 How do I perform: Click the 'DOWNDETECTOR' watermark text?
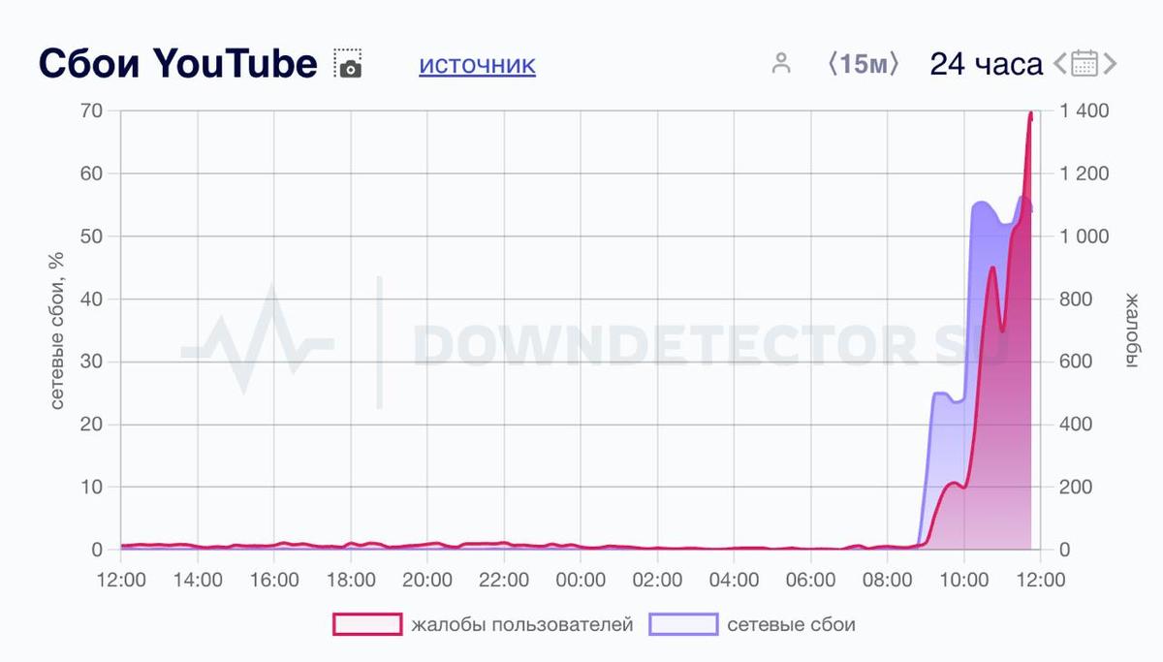click(659, 342)
